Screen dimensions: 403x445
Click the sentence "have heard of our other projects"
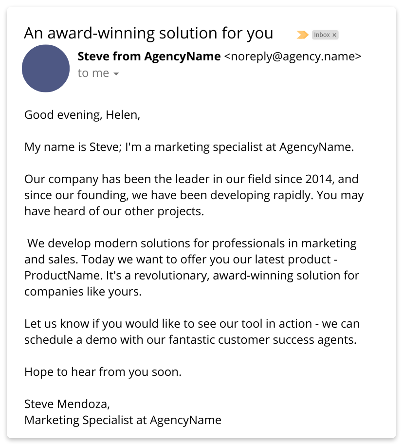[x=114, y=211]
